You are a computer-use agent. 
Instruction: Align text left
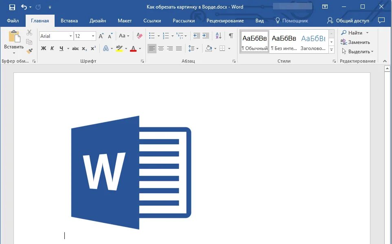152,48
